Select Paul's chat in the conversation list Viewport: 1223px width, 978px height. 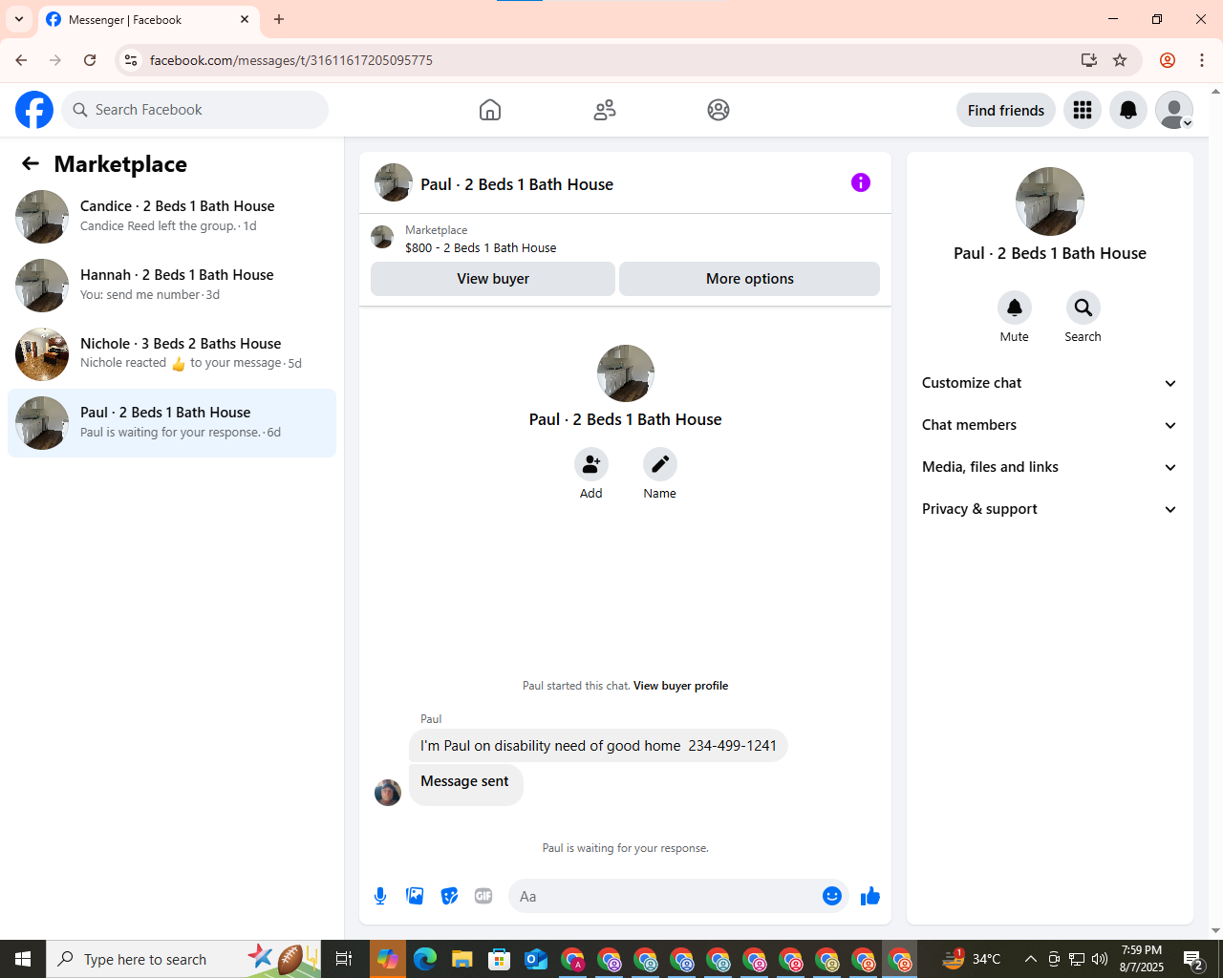(x=172, y=423)
